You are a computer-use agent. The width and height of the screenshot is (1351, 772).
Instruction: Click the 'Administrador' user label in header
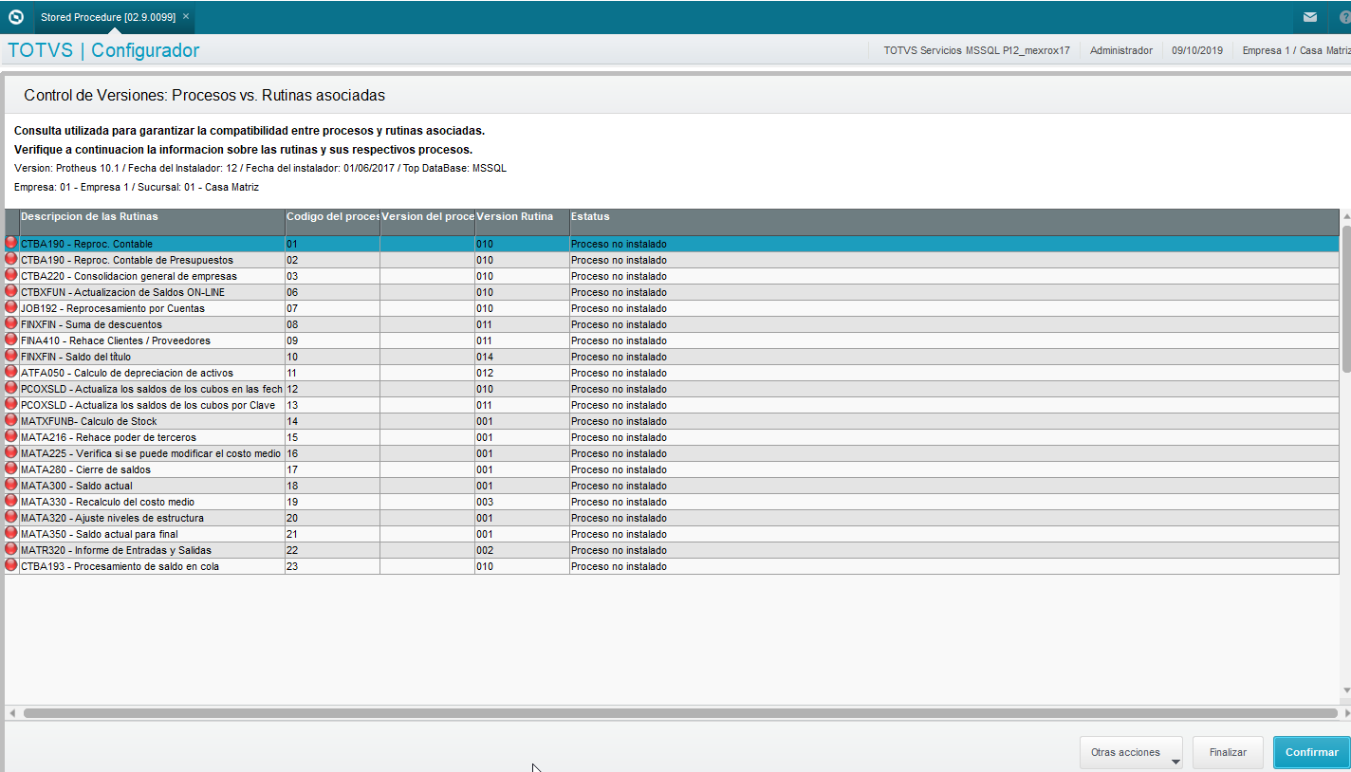[x=1121, y=50]
